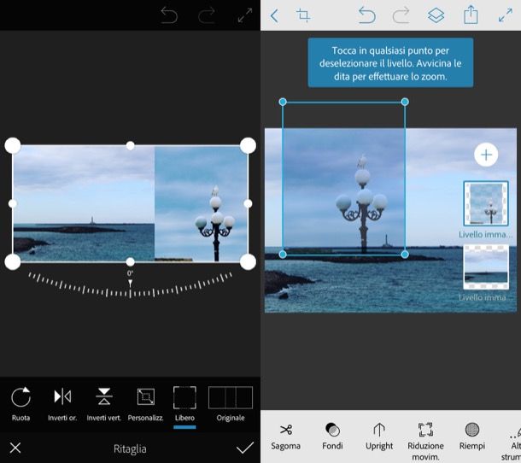This screenshot has height=463, width=521.
Task: Select the Originale crop ratio
Action: click(x=231, y=398)
